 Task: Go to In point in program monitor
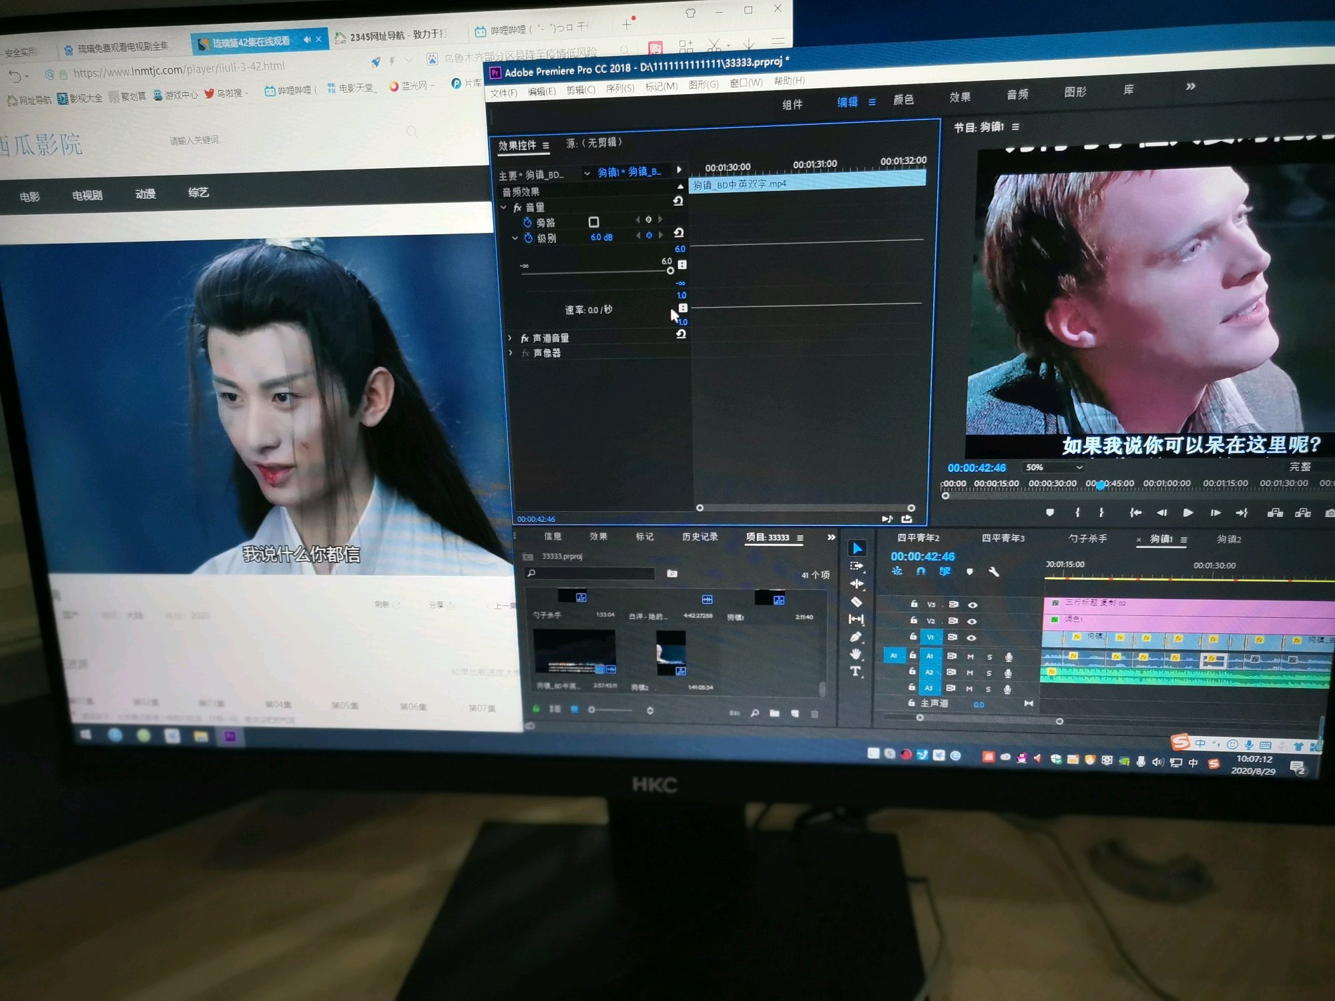point(1135,513)
